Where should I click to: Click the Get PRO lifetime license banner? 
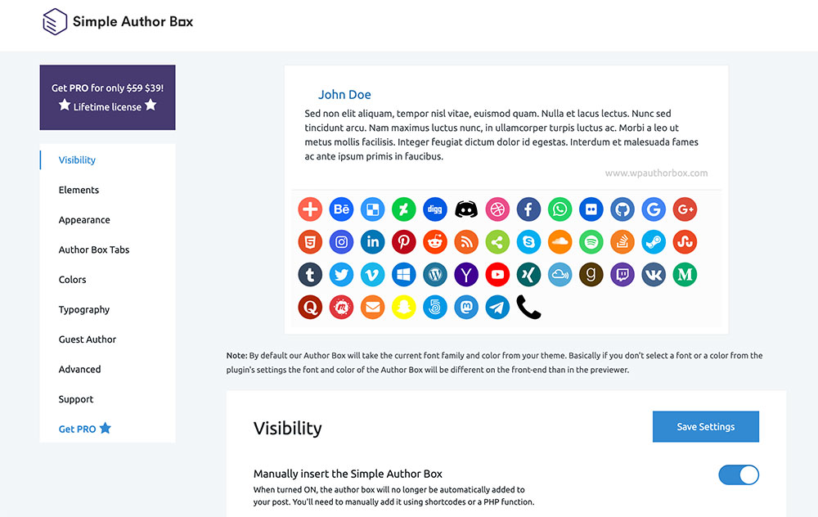pos(107,97)
